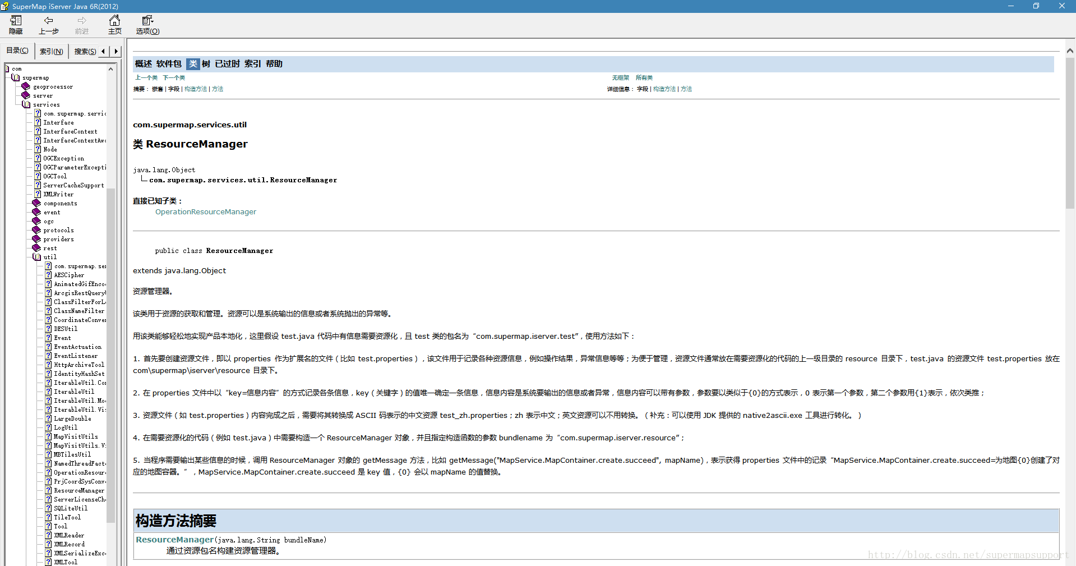Click the 主页 (Home) toolbar icon
Screen dimensions: 1076x566
point(114,21)
